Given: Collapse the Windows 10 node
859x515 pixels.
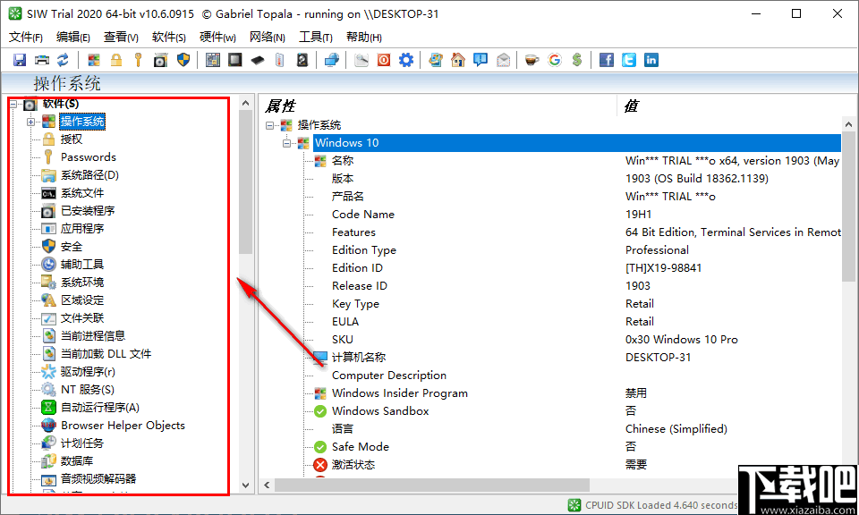Looking at the screenshot, I should tap(287, 142).
